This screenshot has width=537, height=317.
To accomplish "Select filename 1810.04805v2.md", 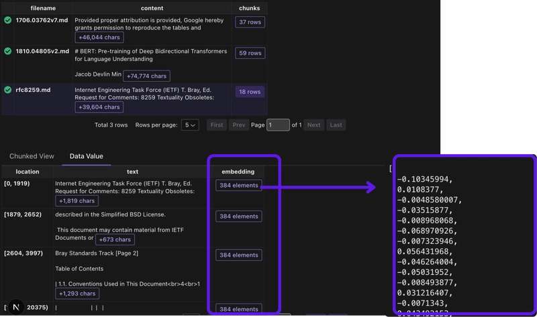I will (42, 52).
